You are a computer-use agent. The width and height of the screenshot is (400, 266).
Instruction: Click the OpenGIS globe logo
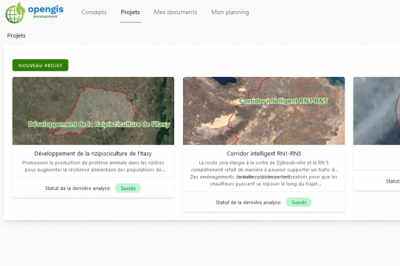15,13
